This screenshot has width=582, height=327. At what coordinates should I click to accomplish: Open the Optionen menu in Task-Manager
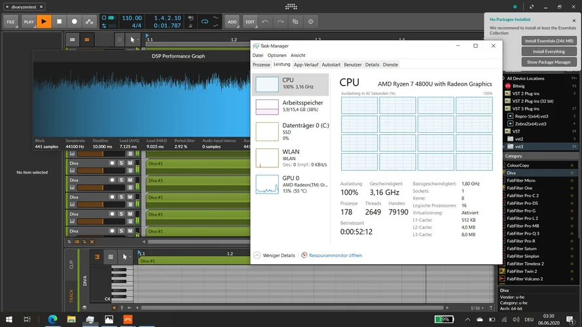(276, 56)
